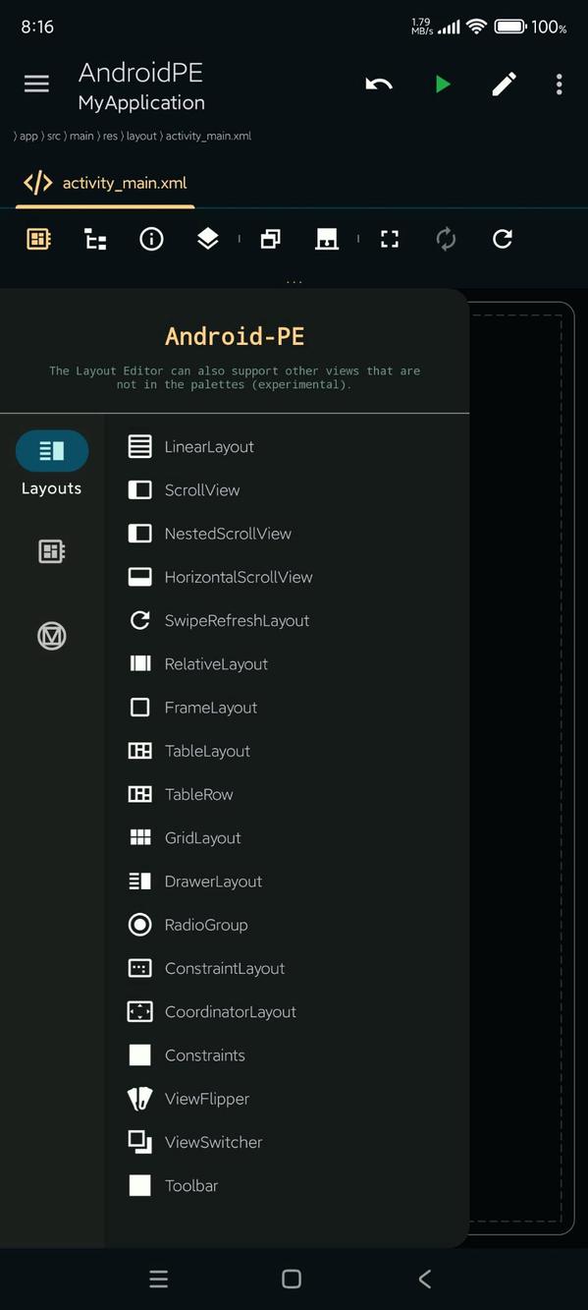Tap the LinearLayout icon

[140, 446]
